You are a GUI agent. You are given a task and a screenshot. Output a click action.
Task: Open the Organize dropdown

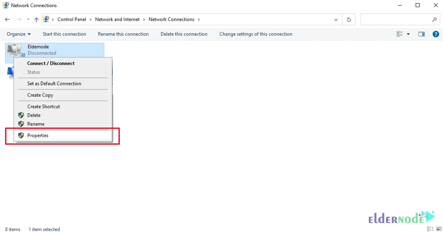pyautogui.click(x=18, y=34)
